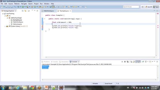Viewport: 160px width, 90px height.
Task: Toggle Show Console on standard error change
Action: point(139,62)
